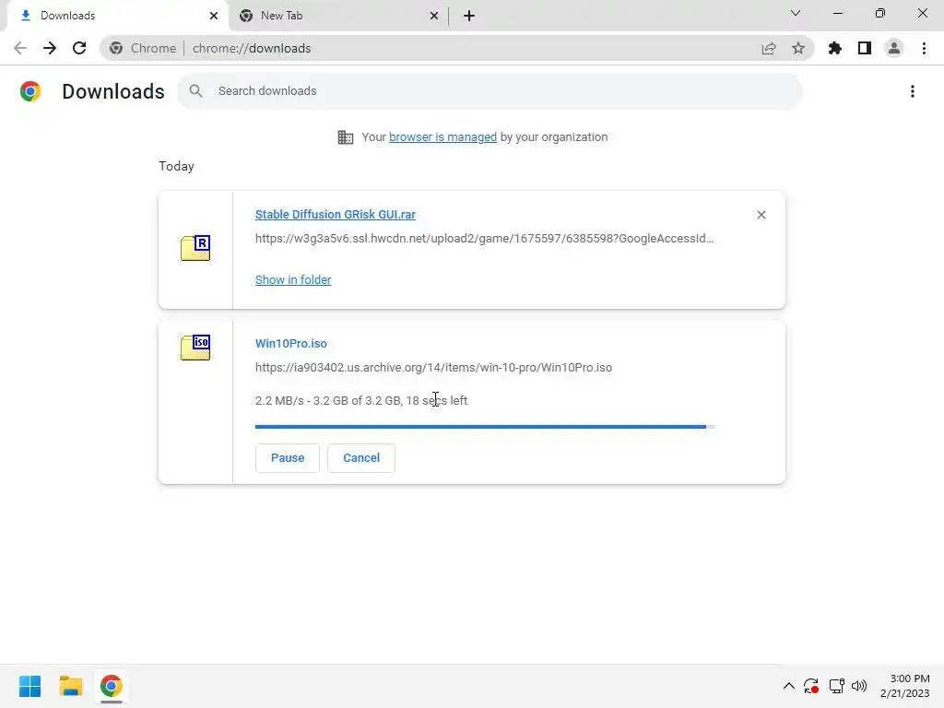Click the RAR file icon
The width and height of the screenshot is (944, 708).
pos(195,248)
